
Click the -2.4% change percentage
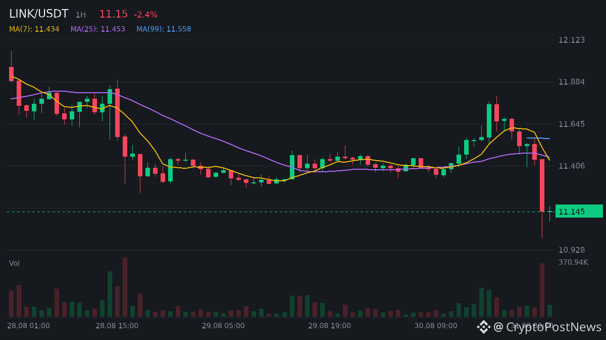coord(145,15)
